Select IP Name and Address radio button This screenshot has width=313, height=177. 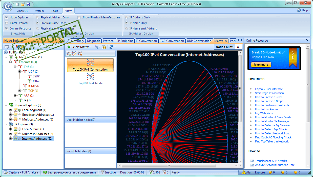(127, 28)
